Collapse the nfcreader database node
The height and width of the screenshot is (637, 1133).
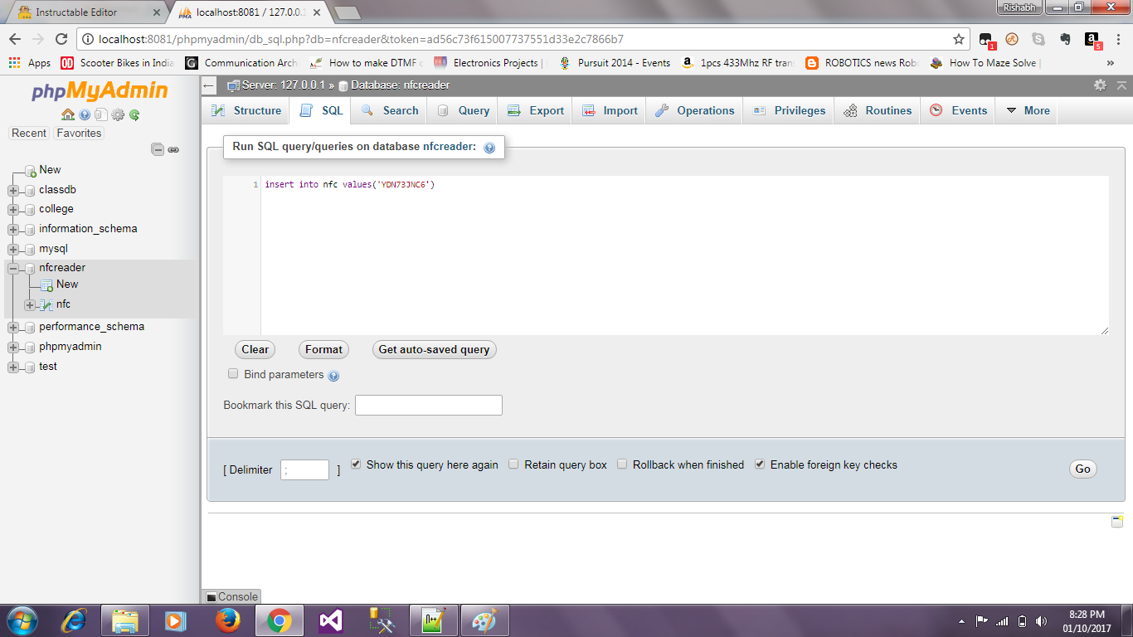coord(13,269)
